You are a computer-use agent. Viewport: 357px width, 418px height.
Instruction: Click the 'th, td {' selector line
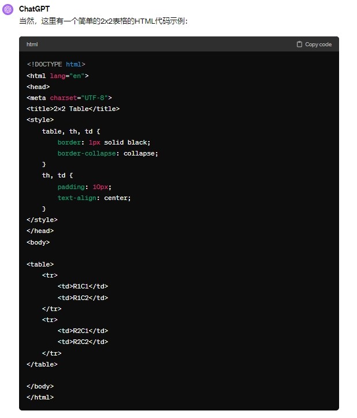58,175
